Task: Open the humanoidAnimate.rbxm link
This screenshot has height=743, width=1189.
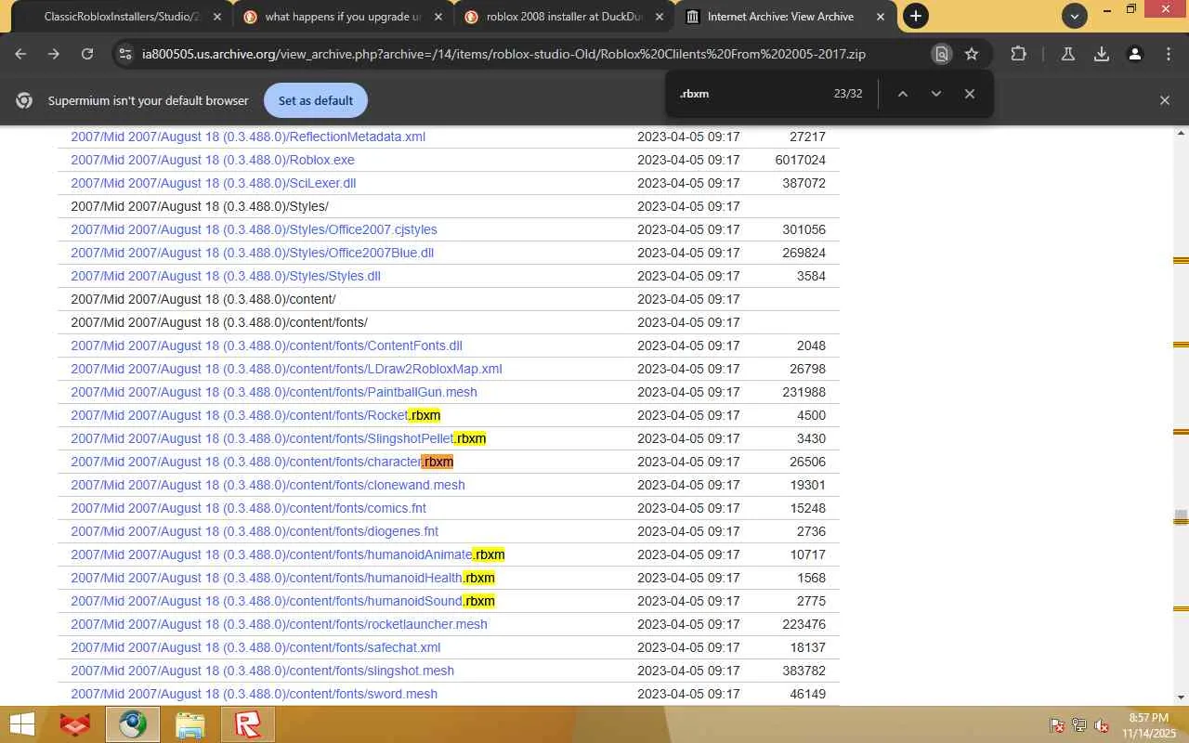Action: pyautogui.click(x=288, y=554)
